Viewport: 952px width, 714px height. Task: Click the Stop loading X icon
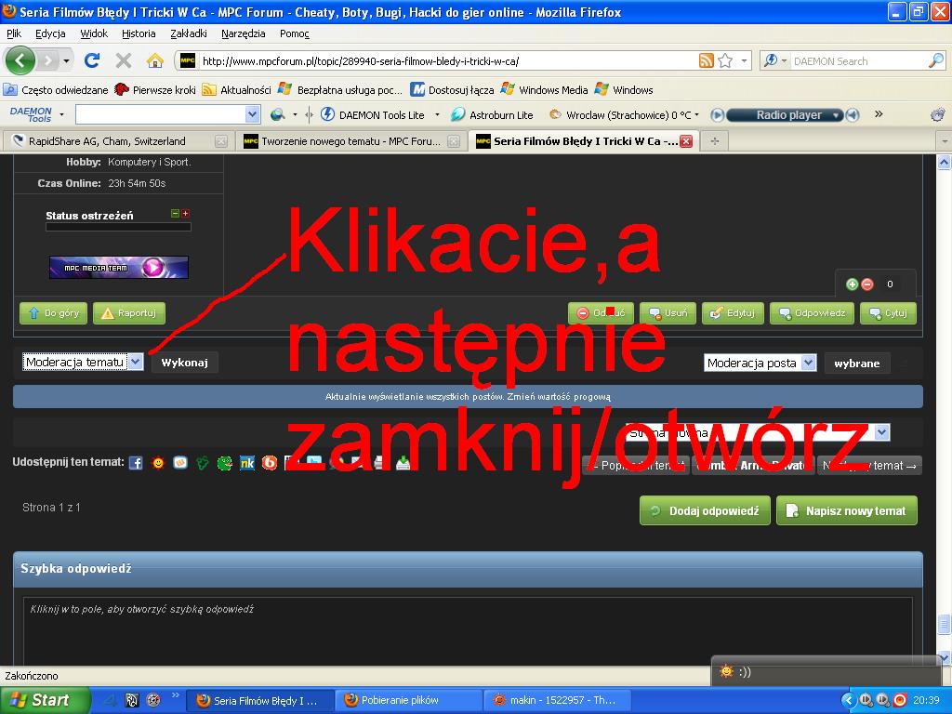click(124, 60)
